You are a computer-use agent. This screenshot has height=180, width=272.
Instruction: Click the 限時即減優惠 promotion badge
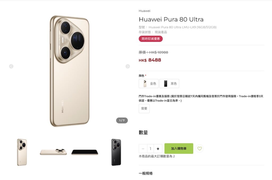click(x=151, y=39)
